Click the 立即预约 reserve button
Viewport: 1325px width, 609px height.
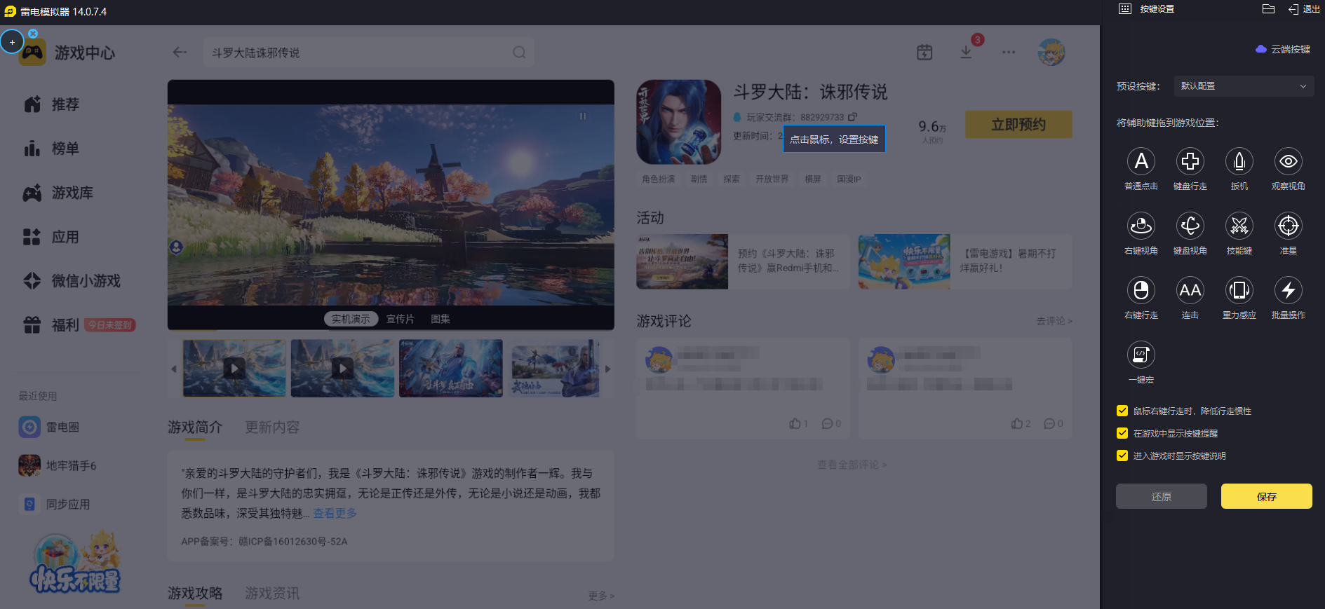pyautogui.click(x=1018, y=125)
